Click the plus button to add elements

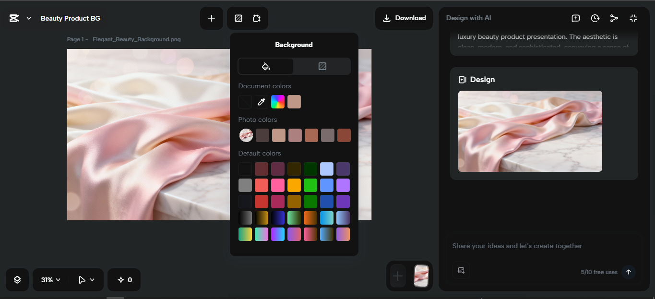coord(211,18)
